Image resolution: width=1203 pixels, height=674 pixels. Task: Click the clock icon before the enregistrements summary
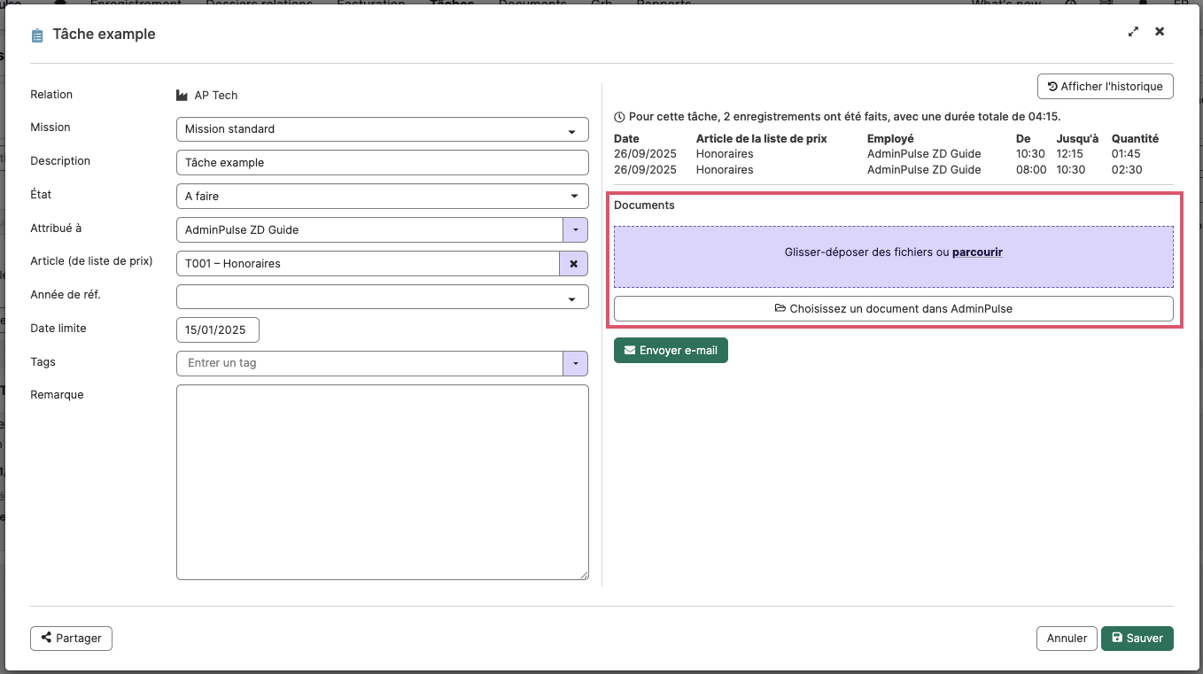pyautogui.click(x=619, y=117)
